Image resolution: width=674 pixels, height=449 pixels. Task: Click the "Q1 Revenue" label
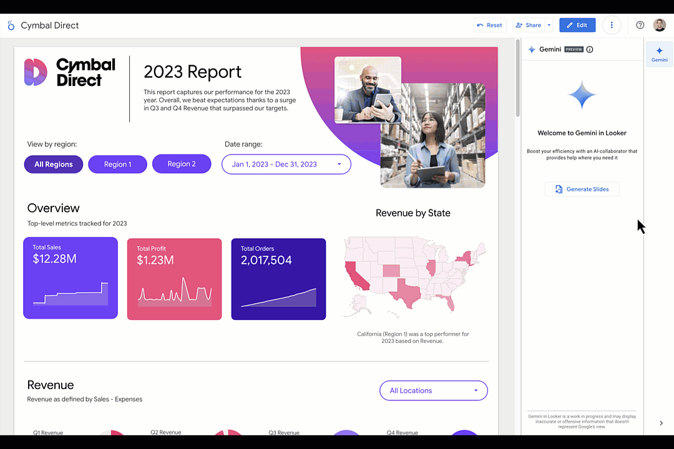click(x=48, y=433)
